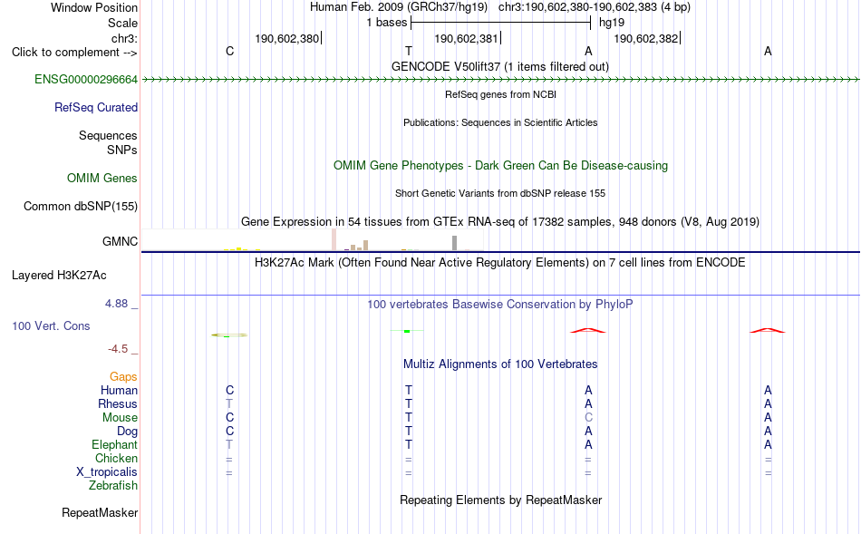Click the ENSG00000296664 gene label

[86, 79]
